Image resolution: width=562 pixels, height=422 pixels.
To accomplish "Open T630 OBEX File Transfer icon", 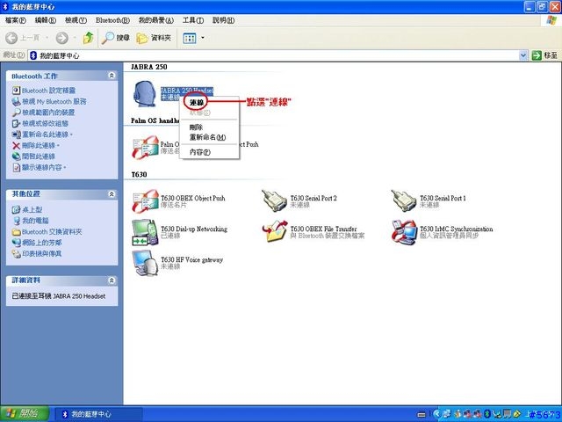I will tap(275, 231).
